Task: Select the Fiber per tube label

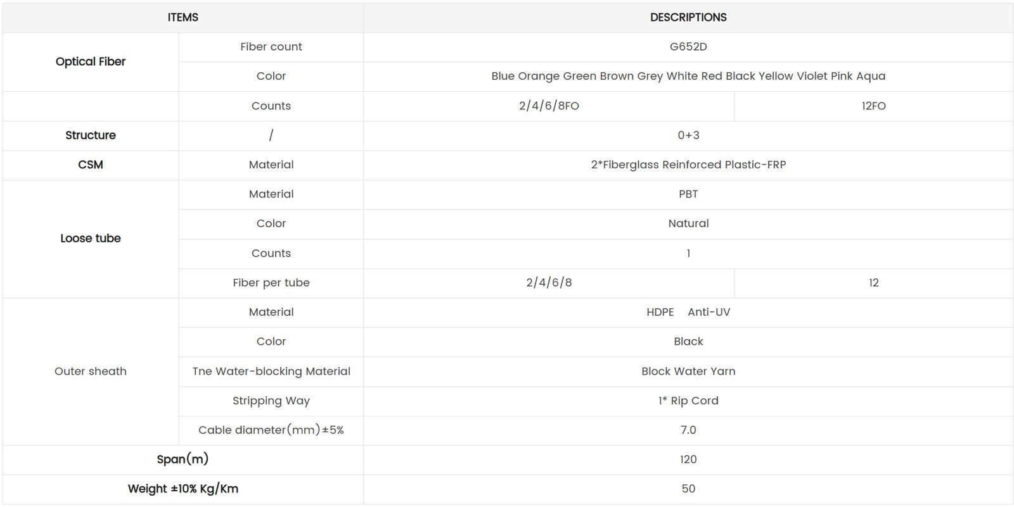Action: coord(271,283)
